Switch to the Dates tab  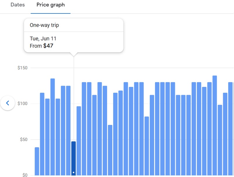point(18,5)
